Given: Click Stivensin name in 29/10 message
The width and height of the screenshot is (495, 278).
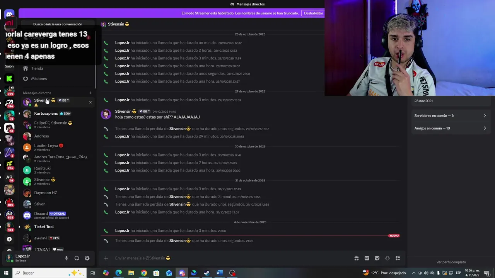Looking at the screenshot, I should 126,111.
